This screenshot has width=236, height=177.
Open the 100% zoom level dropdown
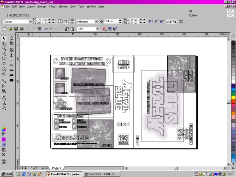(x=98, y=29)
